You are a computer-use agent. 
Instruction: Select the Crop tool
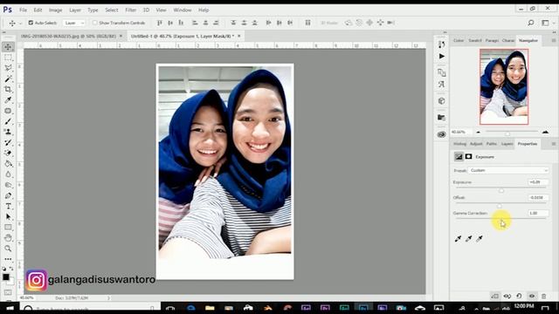[x=8, y=89]
